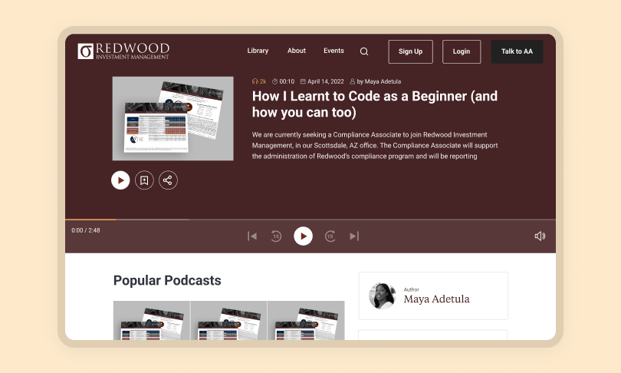Click the Talk to AA button
621x373 pixels.
click(x=517, y=51)
